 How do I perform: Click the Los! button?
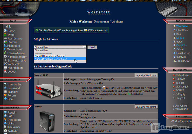tap(92, 47)
